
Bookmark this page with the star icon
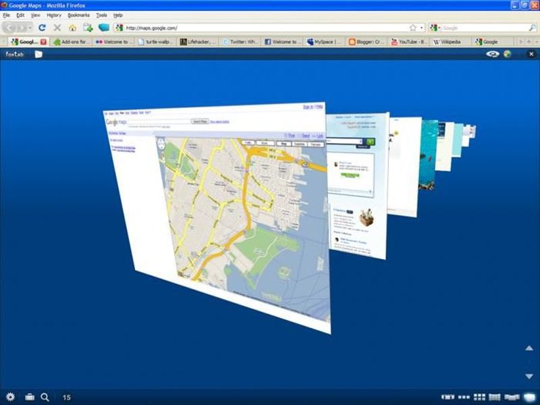(x=412, y=28)
